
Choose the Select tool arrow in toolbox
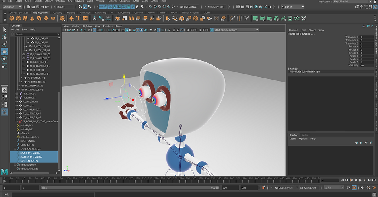pyautogui.click(x=4, y=30)
